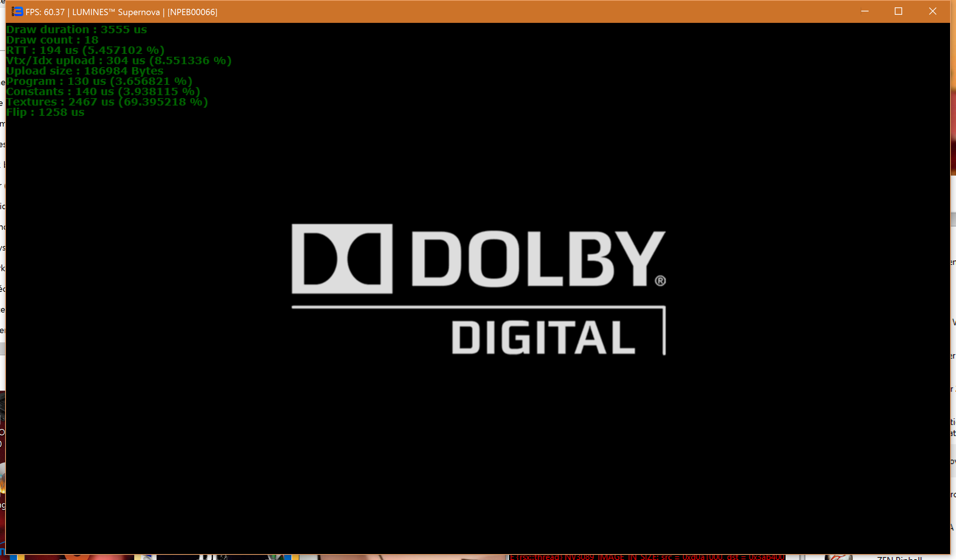Close the LUMINES Supernova game window
956x560 pixels.
point(932,11)
